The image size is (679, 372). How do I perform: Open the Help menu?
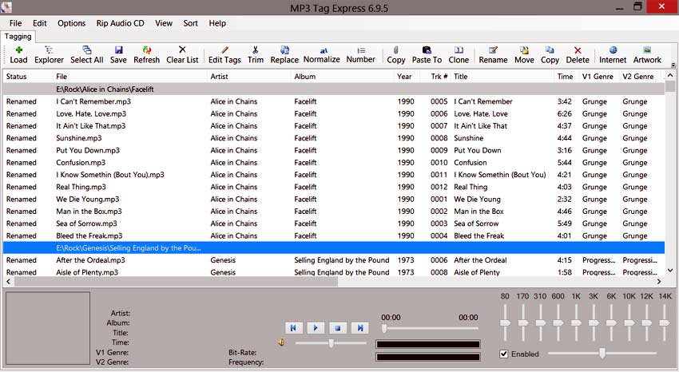tap(217, 23)
